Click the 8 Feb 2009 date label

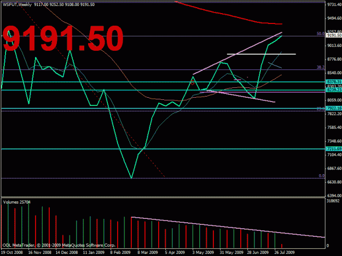[x=120, y=252]
